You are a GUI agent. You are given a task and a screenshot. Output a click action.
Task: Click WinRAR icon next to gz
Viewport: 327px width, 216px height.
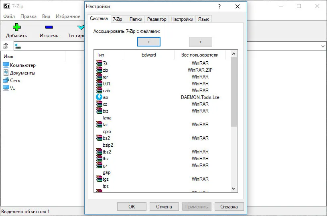(99, 165)
